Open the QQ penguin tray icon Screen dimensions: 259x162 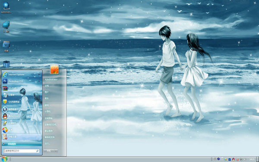pyautogui.click(x=234, y=159)
